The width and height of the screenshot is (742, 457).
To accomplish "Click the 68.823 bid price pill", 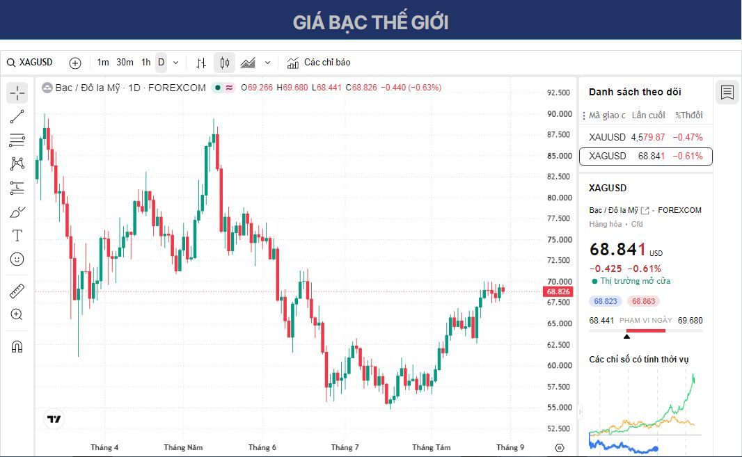I will click(606, 301).
